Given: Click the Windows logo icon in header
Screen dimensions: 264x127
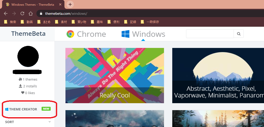Looking at the screenshot, I should (x=126, y=34).
